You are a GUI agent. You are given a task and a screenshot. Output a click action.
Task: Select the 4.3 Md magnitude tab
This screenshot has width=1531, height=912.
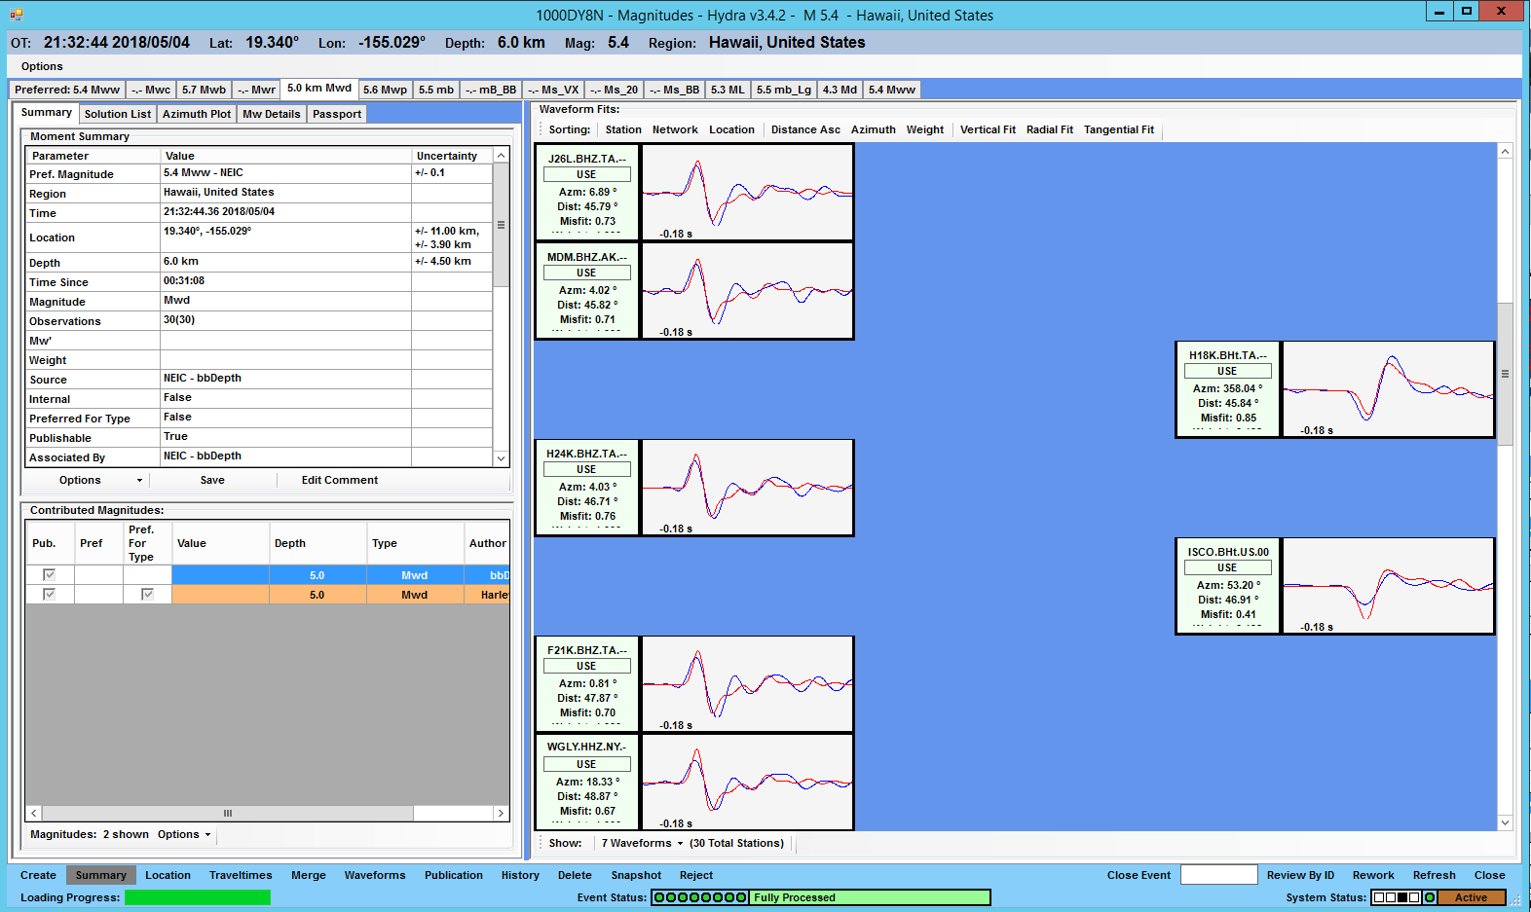pyautogui.click(x=840, y=90)
